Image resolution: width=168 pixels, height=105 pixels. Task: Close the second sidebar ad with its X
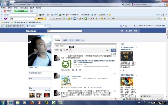tap(136, 75)
